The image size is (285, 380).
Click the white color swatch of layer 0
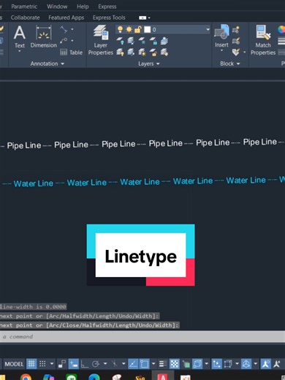click(x=148, y=29)
